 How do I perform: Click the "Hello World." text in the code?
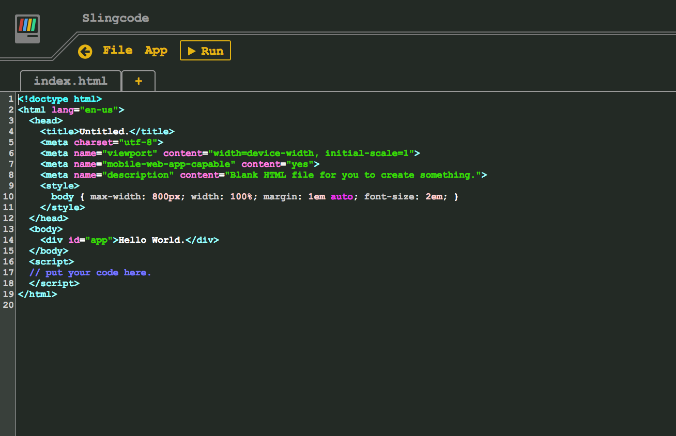click(152, 240)
